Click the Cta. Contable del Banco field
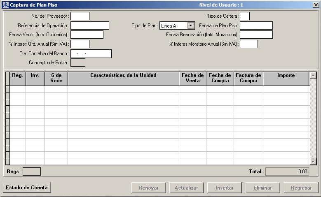Image resolution: width=321 pixels, height=197 pixels. click(x=91, y=53)
